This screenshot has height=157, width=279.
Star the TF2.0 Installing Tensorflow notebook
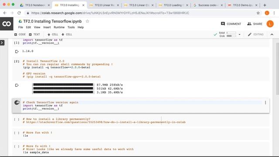coord(87,21)
